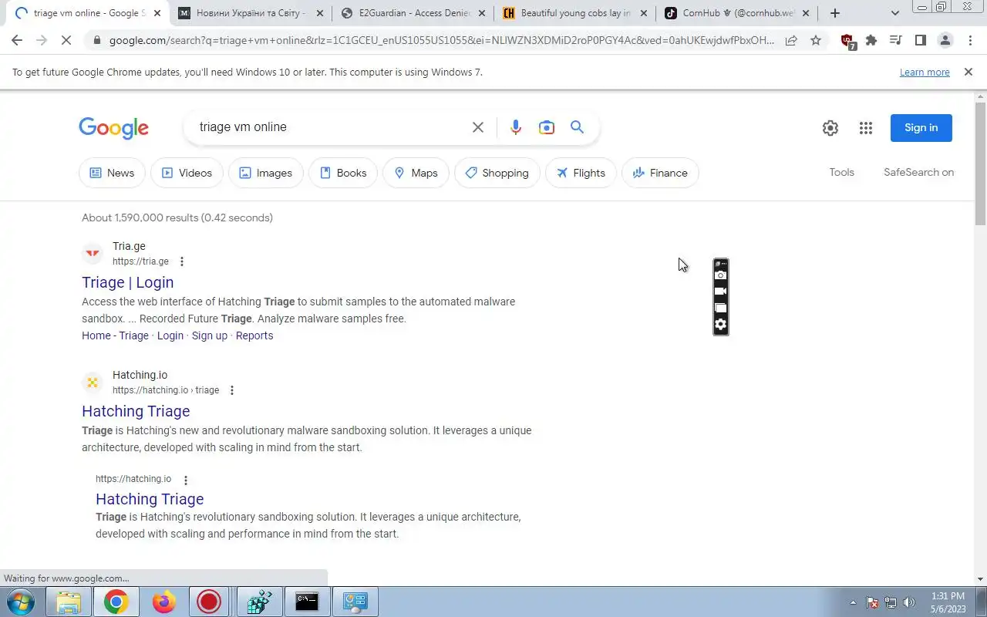Screen dimensions: 987x617
Task: Open more options for Hatching.io result
Action: tap(232, 390)
